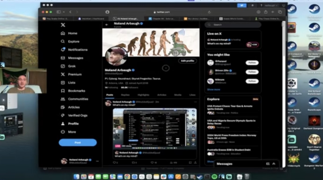Switch to the My Library Audible tab
This screenshot has width=323, height=180.
[x=197, y=19]
